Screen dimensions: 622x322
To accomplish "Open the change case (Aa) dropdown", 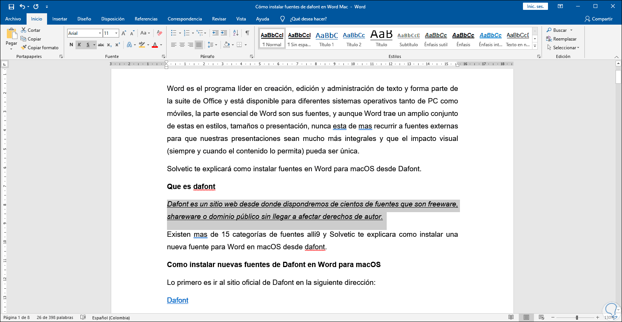I will pyautogui.click(x=145, y=33).
